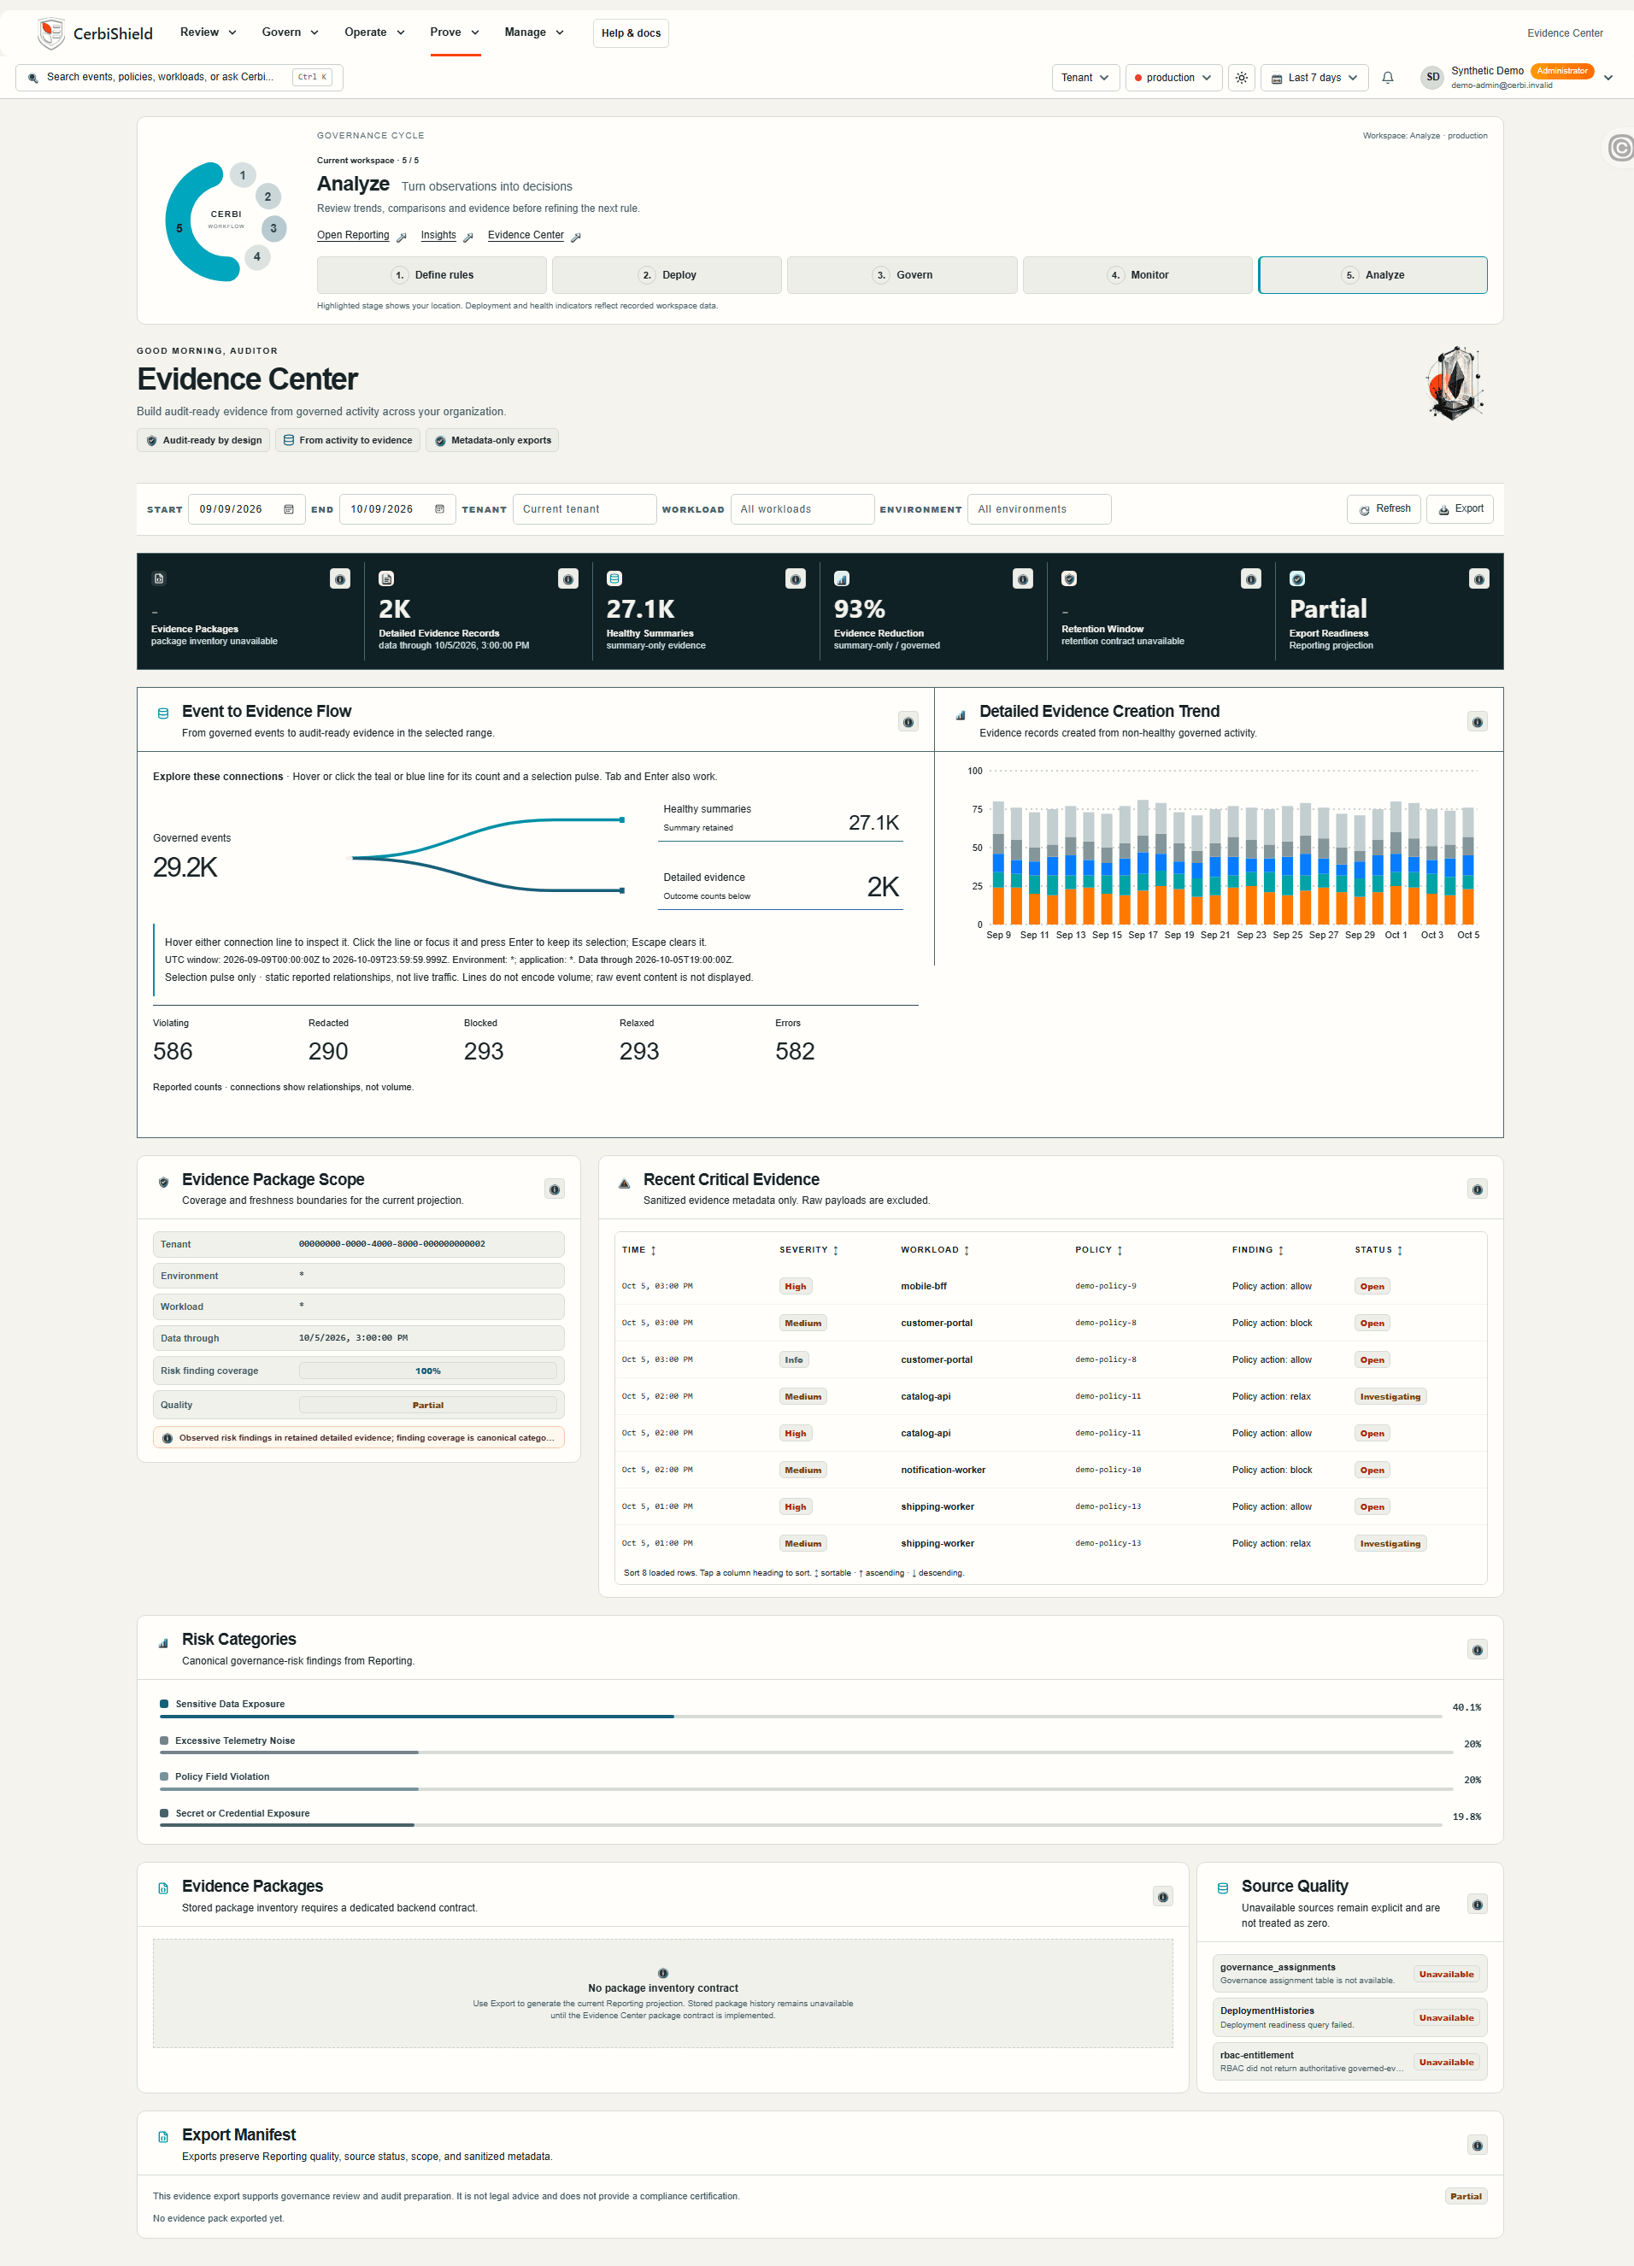
Task: Open Help & docs
Action: point(631,33)
